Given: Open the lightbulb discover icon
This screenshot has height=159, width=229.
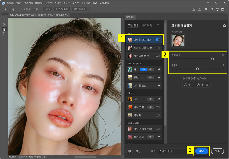Looking at the screenshot, I should pyautogui.click(x=218, y=9).
